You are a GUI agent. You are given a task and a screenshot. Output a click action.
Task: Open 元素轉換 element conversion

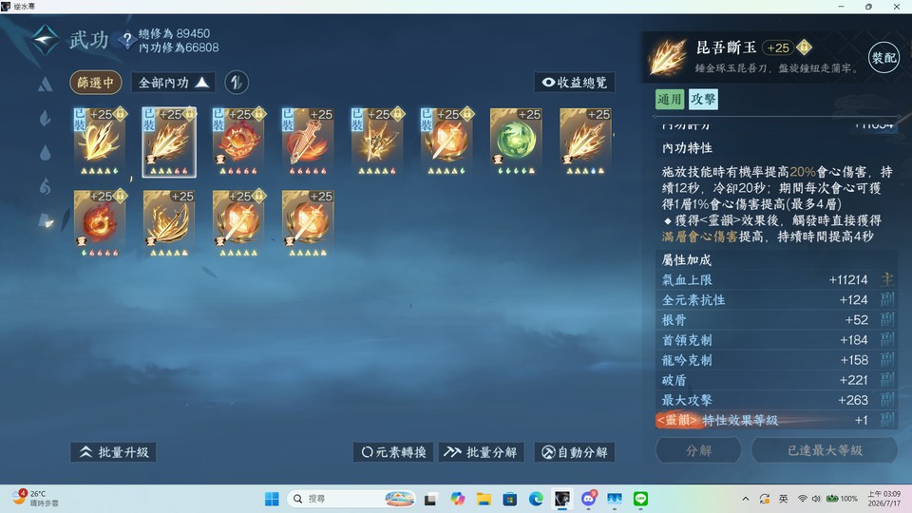point(393,452)
